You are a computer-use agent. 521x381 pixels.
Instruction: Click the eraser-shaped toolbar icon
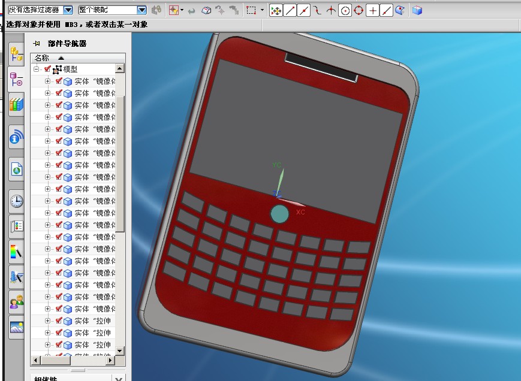[206, 11]
